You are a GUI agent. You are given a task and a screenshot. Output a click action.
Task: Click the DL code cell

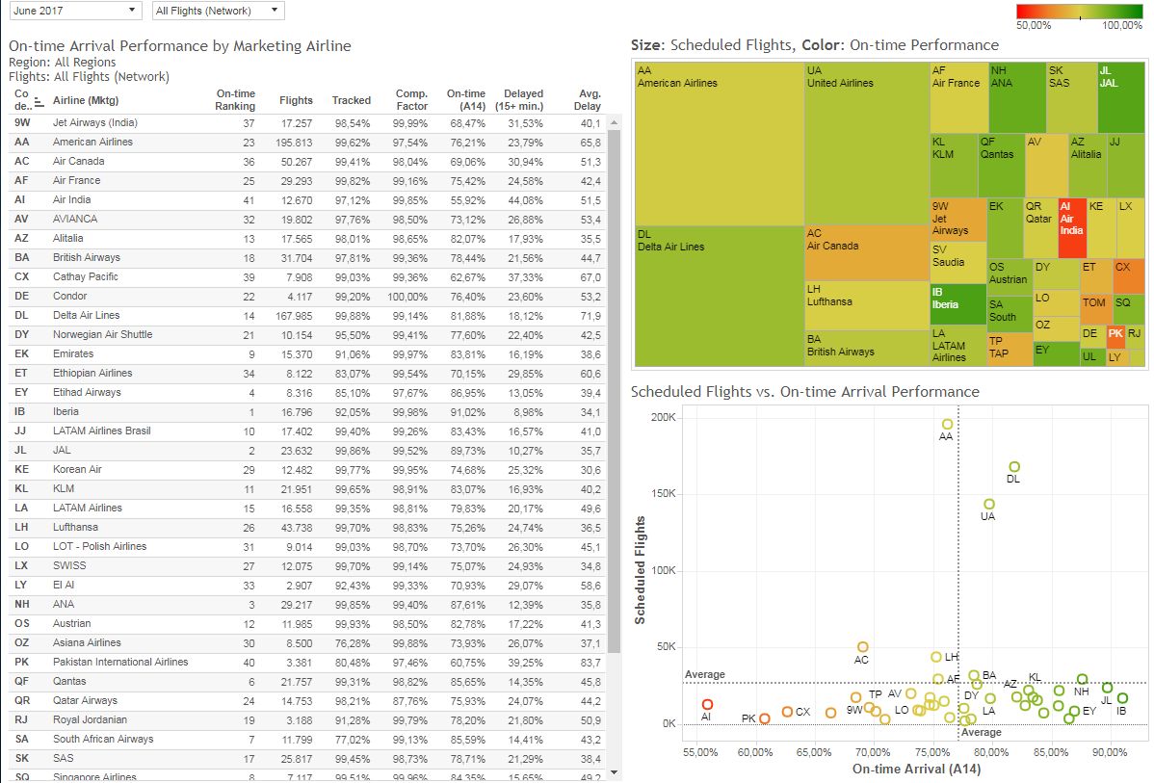[21, 315]
